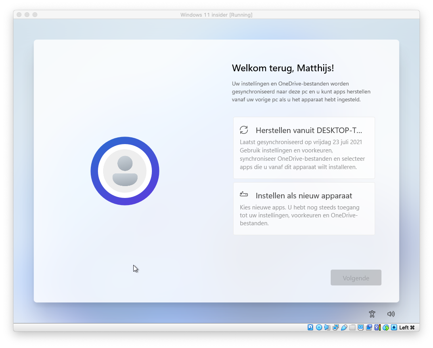Click the recording status icon in status bar
433x348 pixels.
pos(369,327)
